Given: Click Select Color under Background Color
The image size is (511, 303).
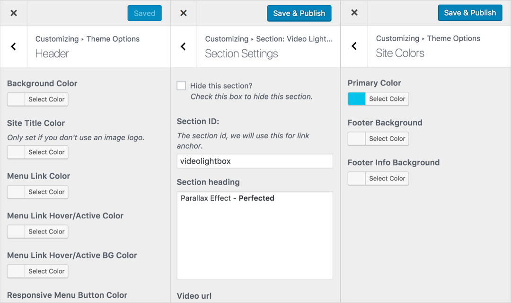Looking at the screenshot, I should tap(46, 99).
